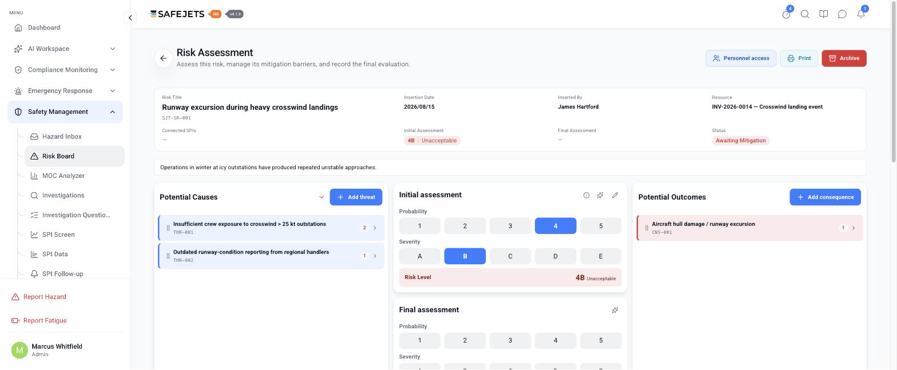Edit Initial assessment with pencil icon
This screenshot has width=897, height=370.
(x=615, y=195)
